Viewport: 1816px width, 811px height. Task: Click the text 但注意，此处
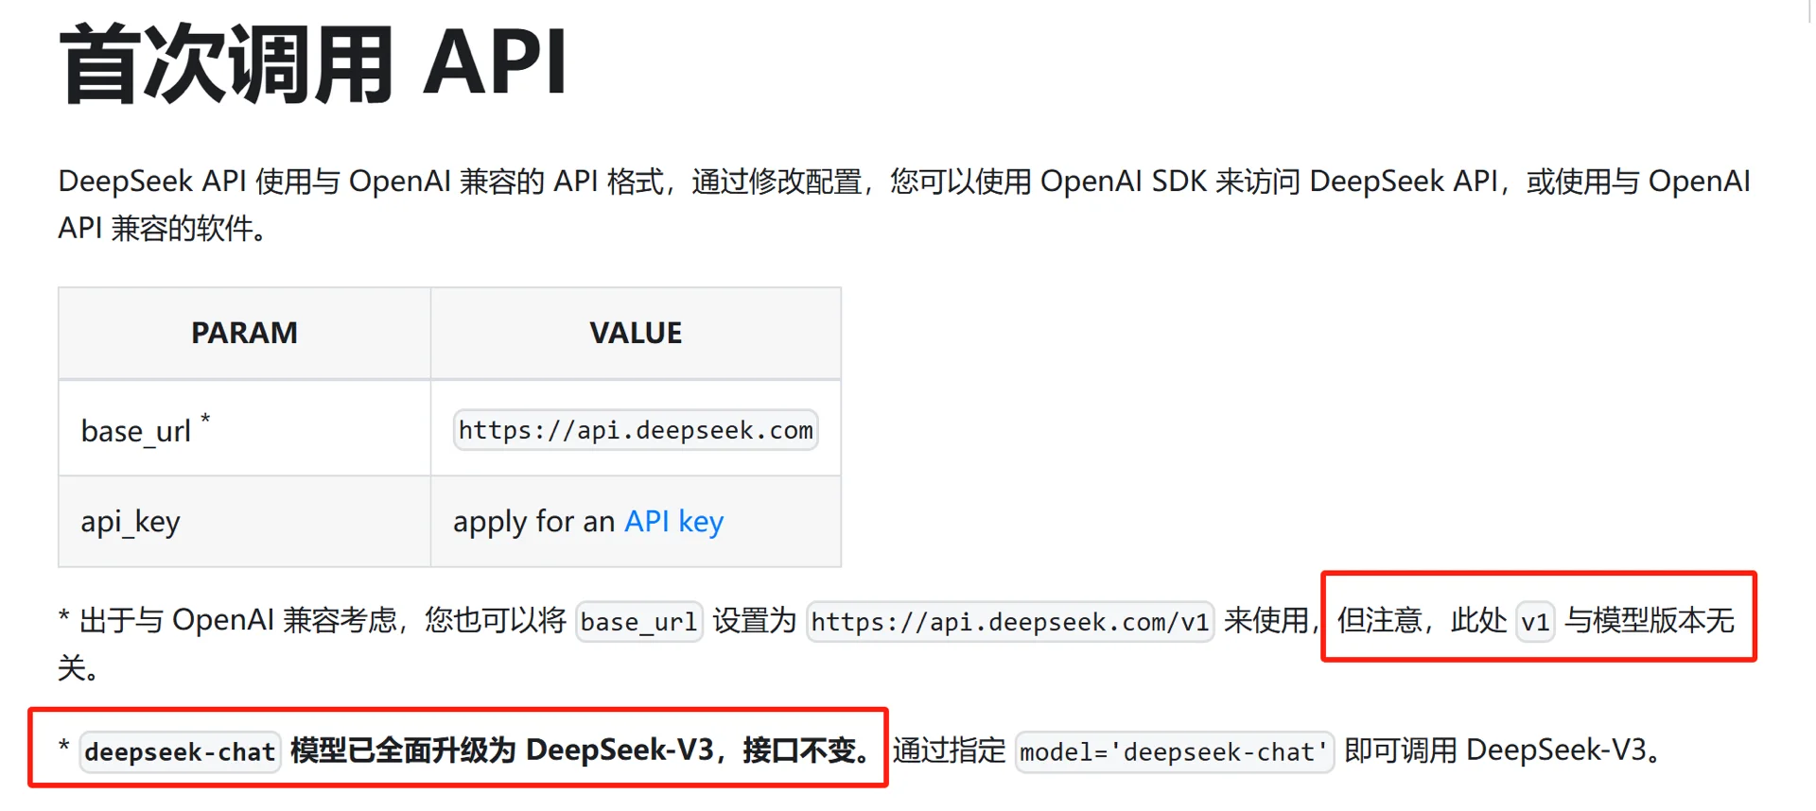click(1422, 621)
